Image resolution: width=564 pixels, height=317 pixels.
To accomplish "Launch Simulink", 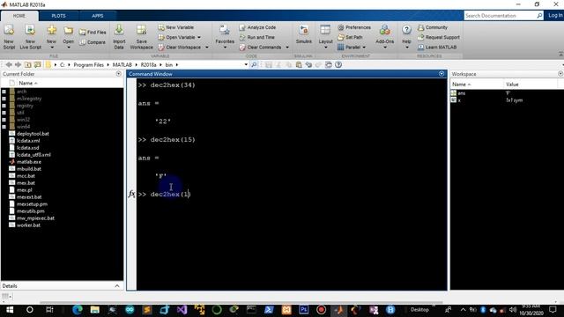I will (303, 35).
